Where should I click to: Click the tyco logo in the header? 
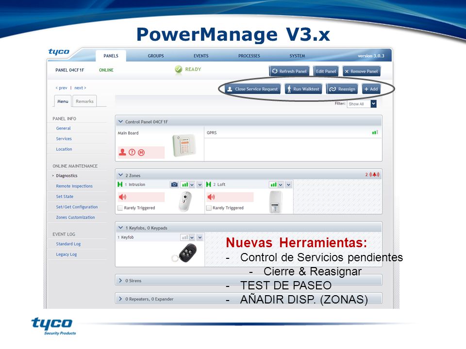(59, 52)
